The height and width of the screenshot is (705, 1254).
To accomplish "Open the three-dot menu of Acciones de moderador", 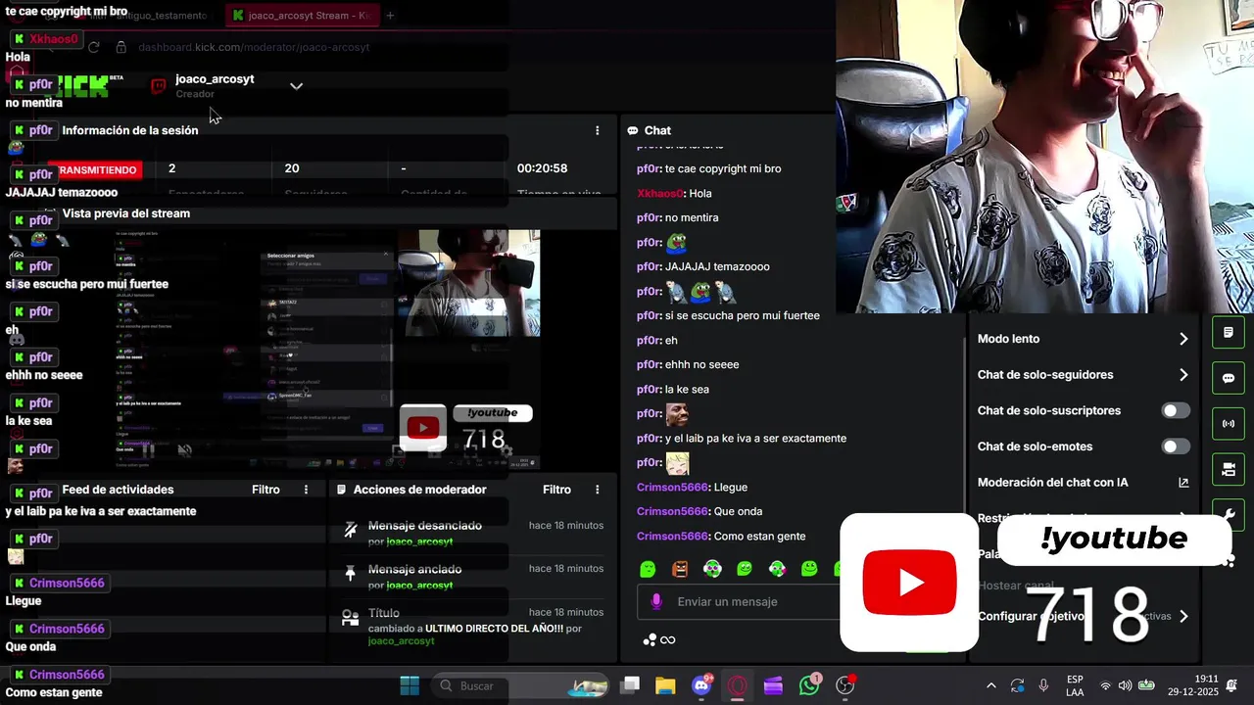I will (x=598, y=490).
